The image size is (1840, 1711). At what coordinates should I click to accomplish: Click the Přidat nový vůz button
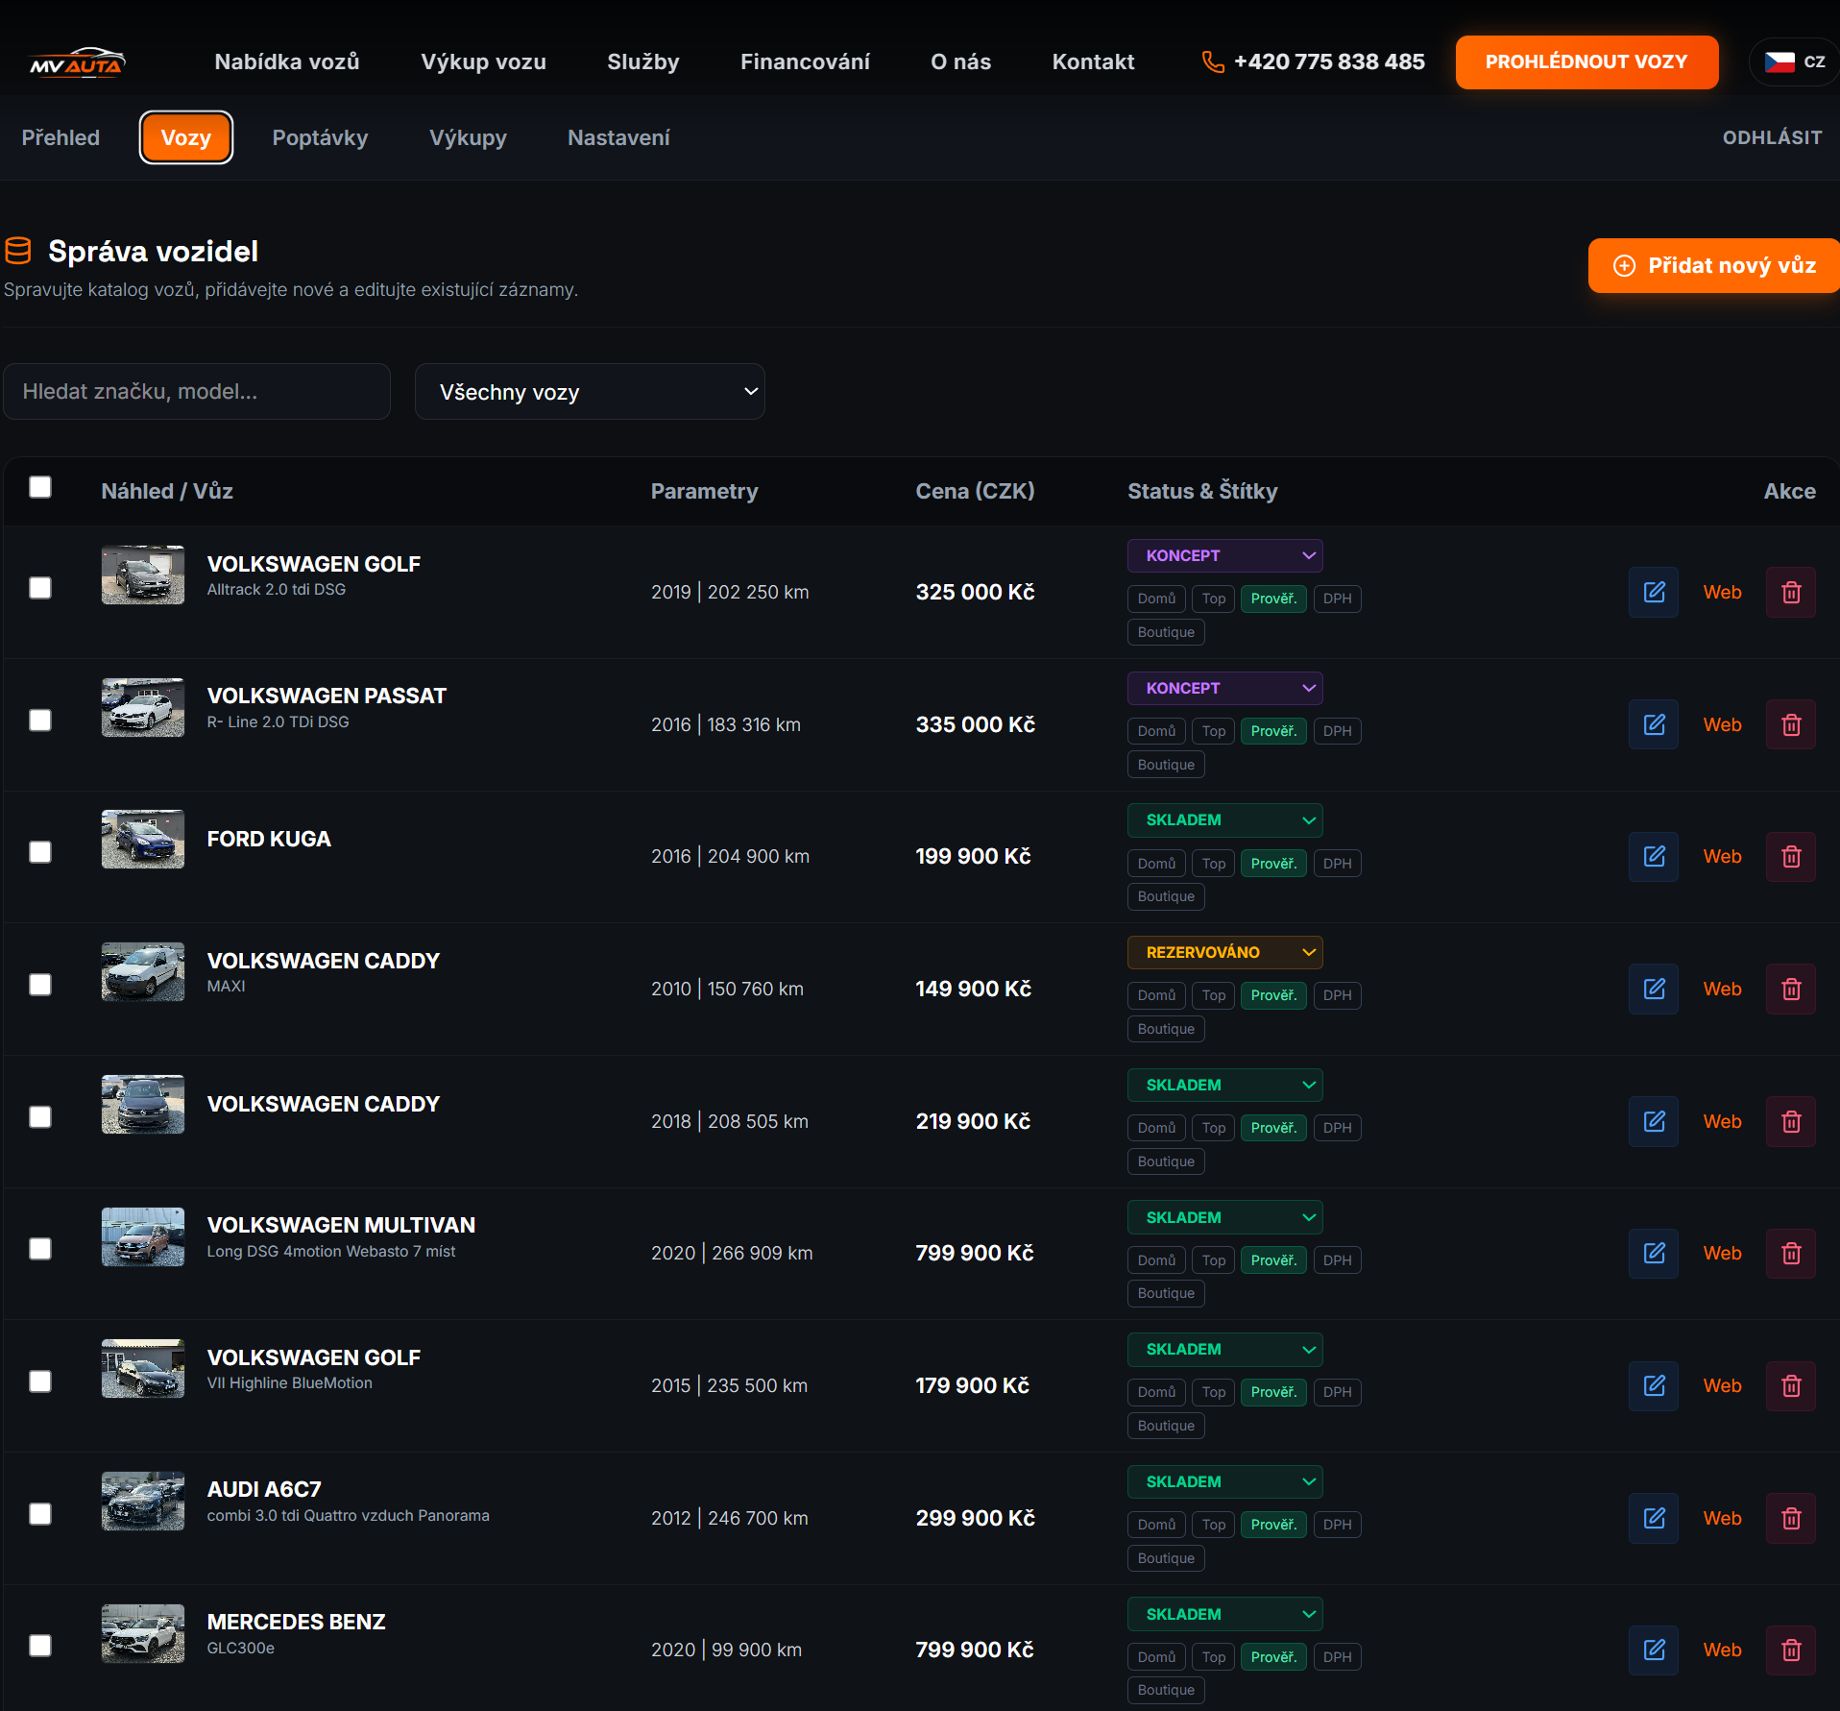coord(1714,265)
